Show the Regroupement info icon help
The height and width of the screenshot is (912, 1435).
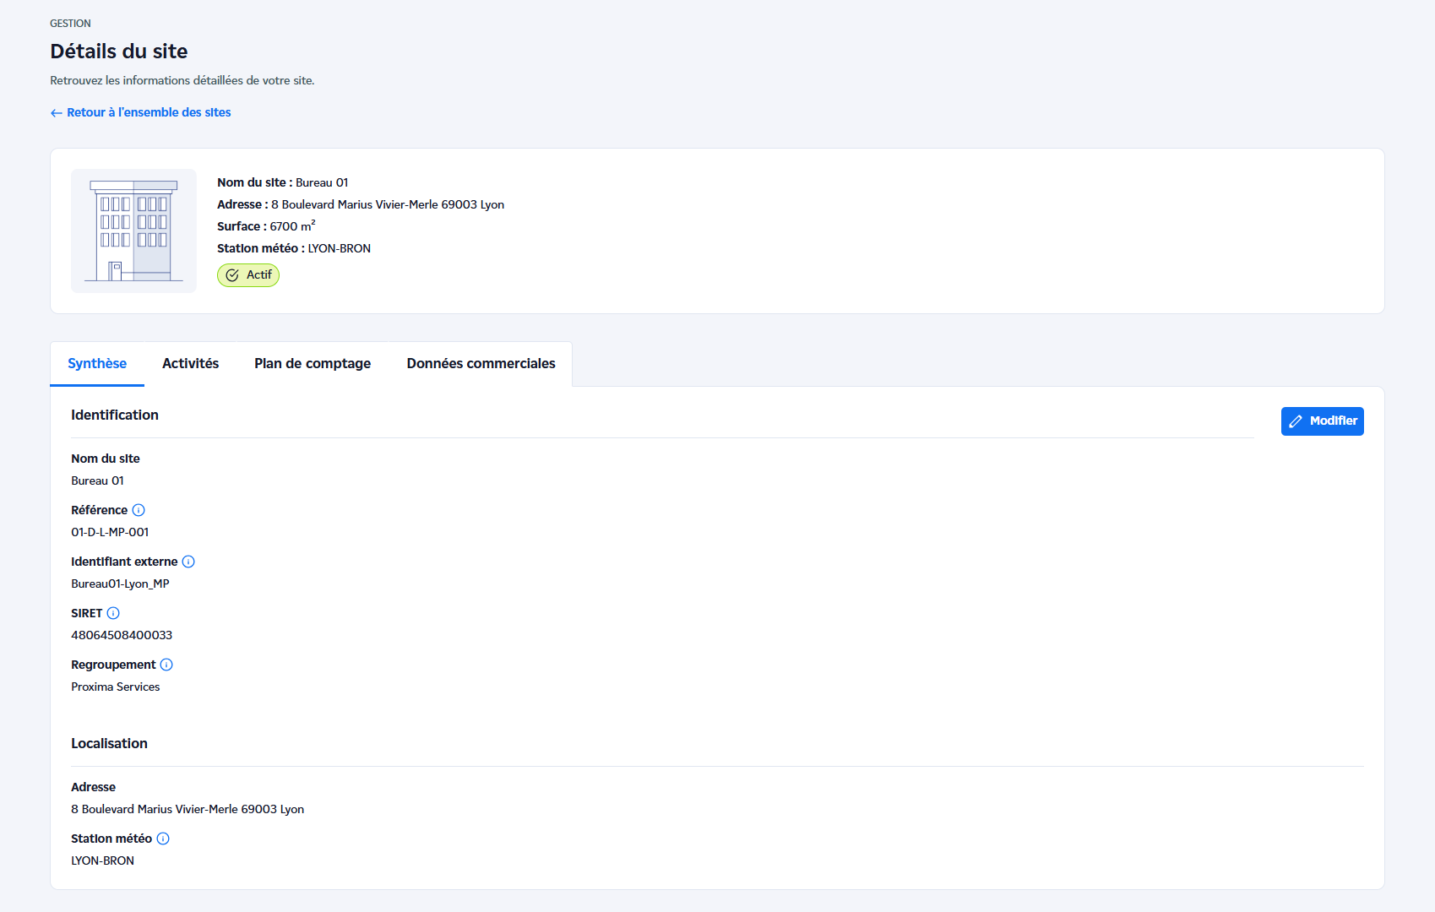click(x=166, y=665)
